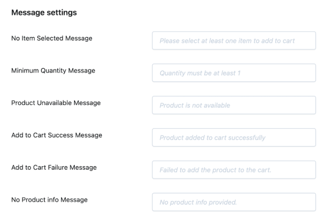Screen dimensions: 330x224
Task: Click placeholder 'No product info provided.'
Action: [198, 202]
